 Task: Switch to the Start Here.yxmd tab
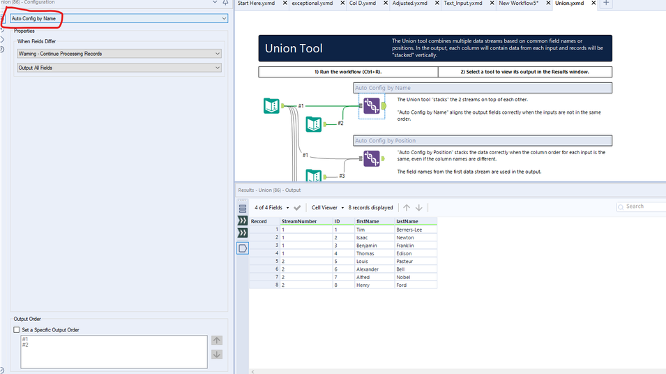tap(256, 3)
